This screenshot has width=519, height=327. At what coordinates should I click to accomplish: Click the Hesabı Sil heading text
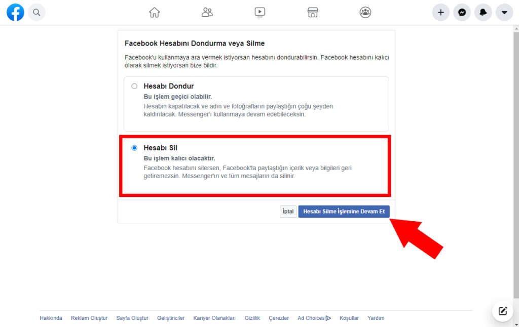160,148
